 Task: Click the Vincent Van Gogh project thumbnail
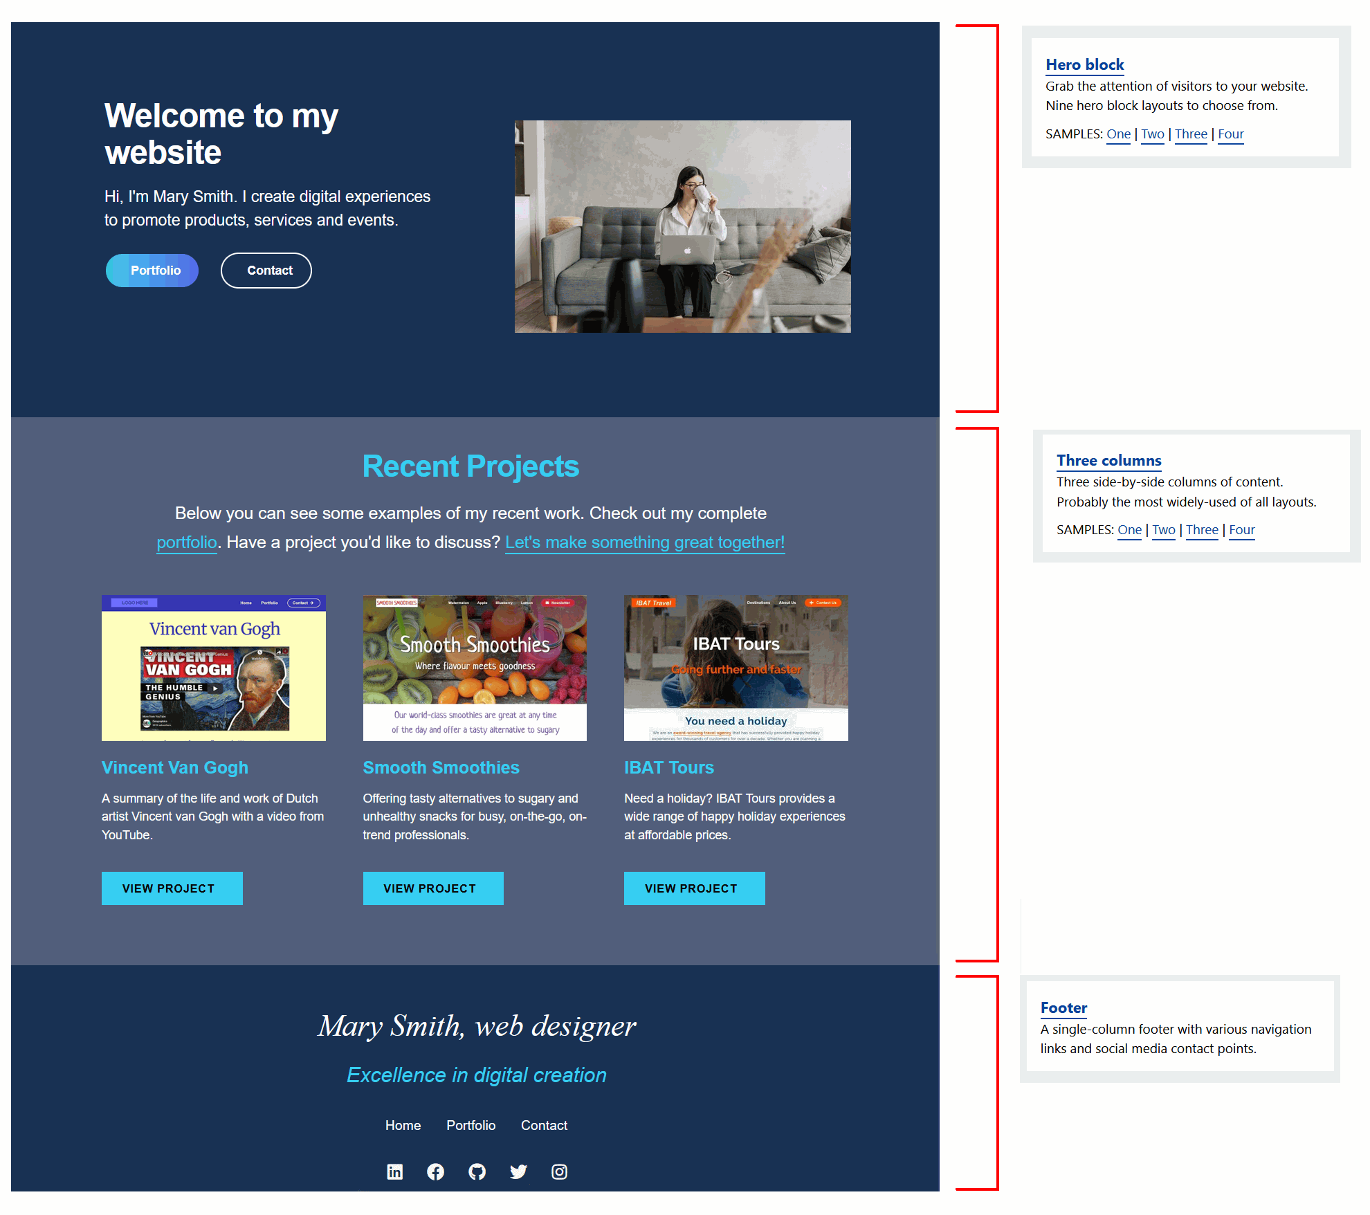(x=214, y=667)
